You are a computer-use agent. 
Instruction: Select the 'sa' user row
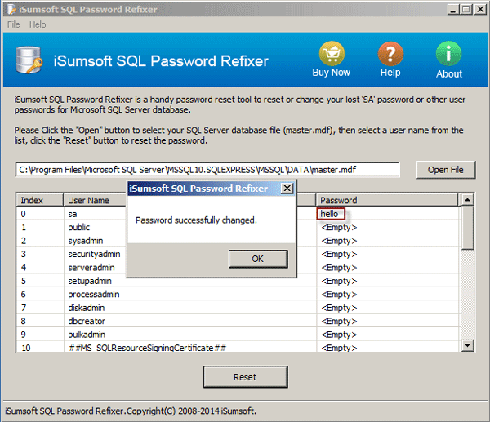point(238,214)
